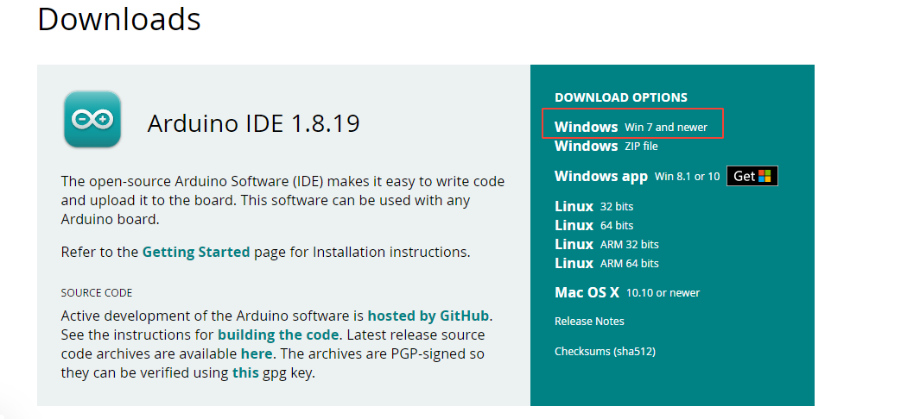This screenshot has width=901, height=419.
Task: Open building the code instructions link
Action: [x=278, y=335]
